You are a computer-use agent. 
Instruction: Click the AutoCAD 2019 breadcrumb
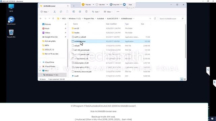pyautogui.click(x=112, y=18)
